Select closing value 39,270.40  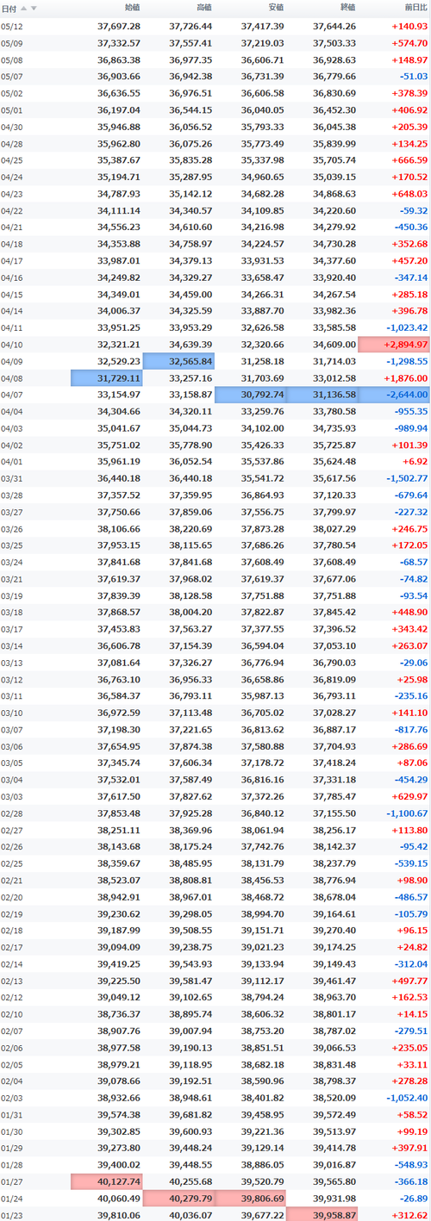(x=334, y=929)
